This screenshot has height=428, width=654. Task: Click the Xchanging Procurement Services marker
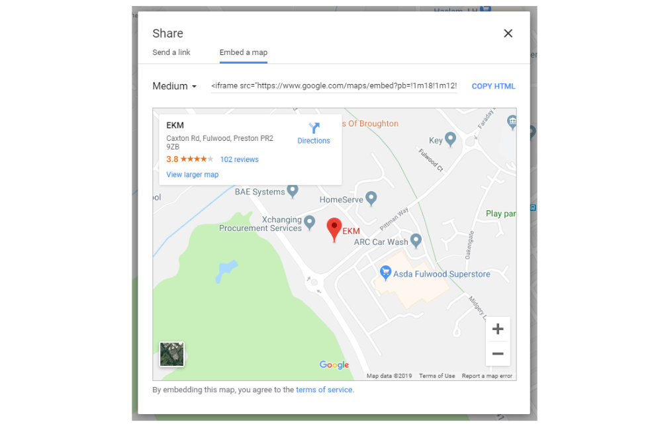(309, 222)
